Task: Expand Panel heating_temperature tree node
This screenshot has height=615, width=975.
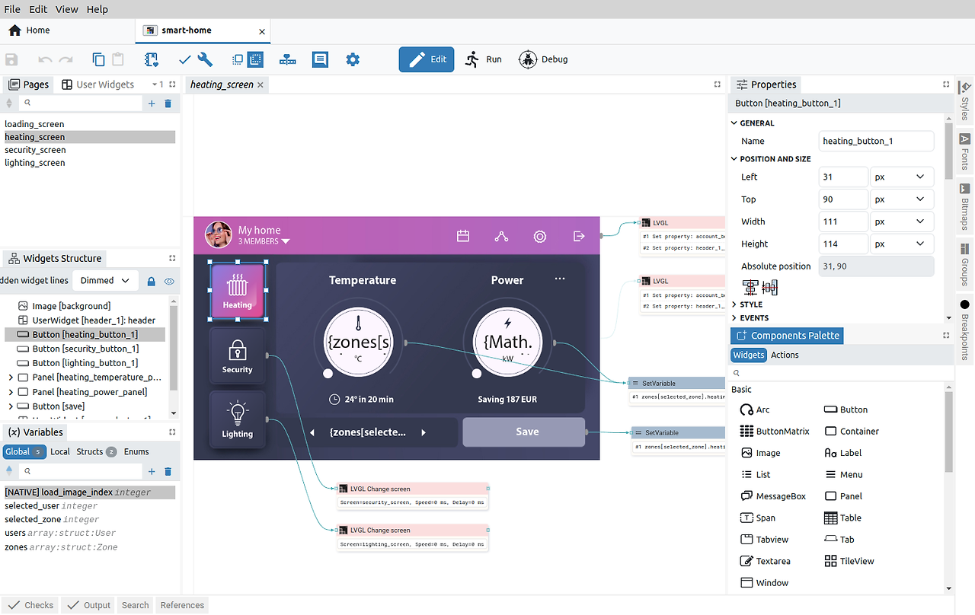Action: click(x=10, y=378)
